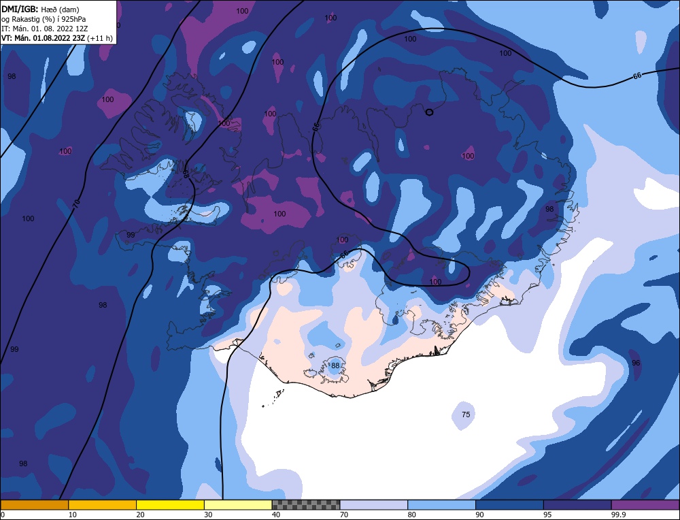Screen dimensions: 680x520
Task: Click the 0-10 dark orange legend swatch
Action: [x=34, y=505]
